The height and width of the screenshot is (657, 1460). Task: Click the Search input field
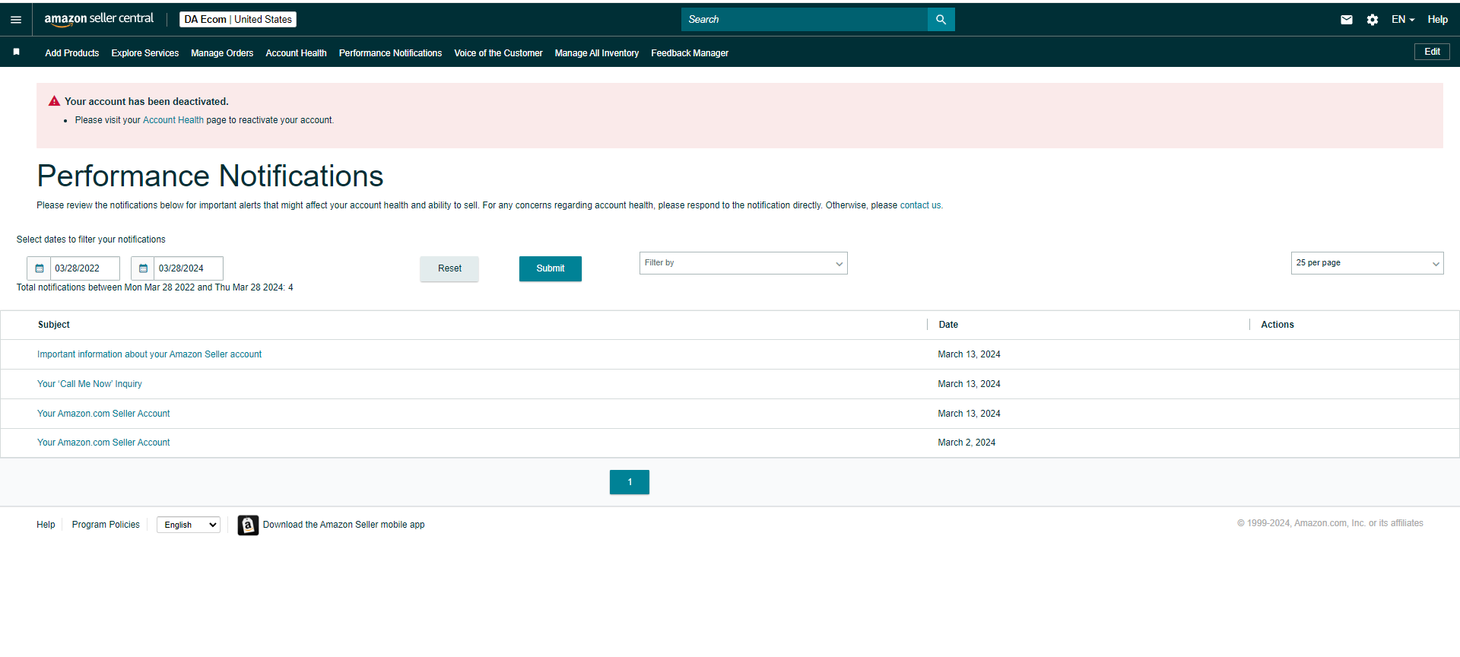point(805,20)
